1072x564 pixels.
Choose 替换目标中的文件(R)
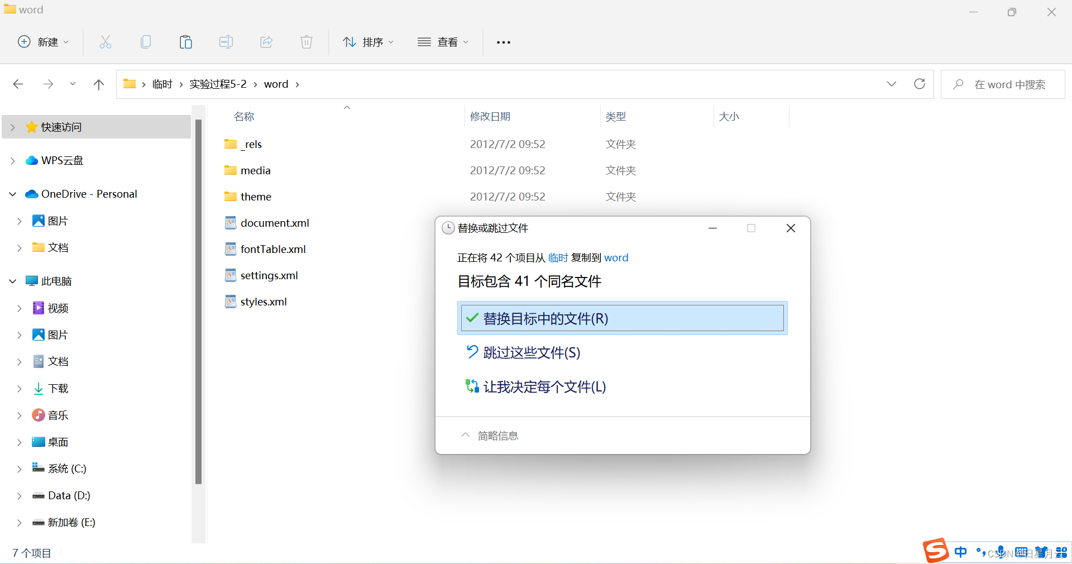tap(623, 318)
